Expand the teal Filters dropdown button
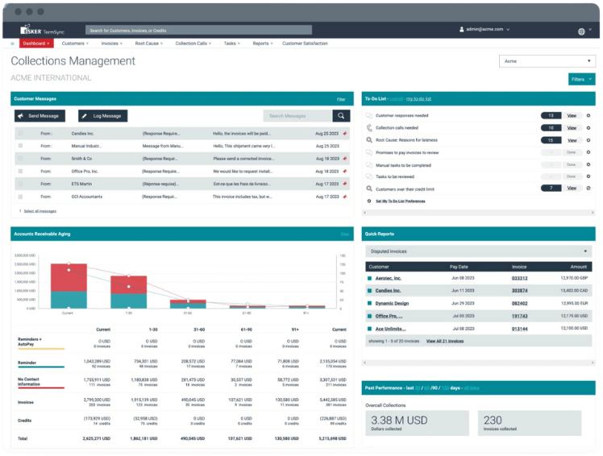603x456 pixels. (x=581, y=79)
